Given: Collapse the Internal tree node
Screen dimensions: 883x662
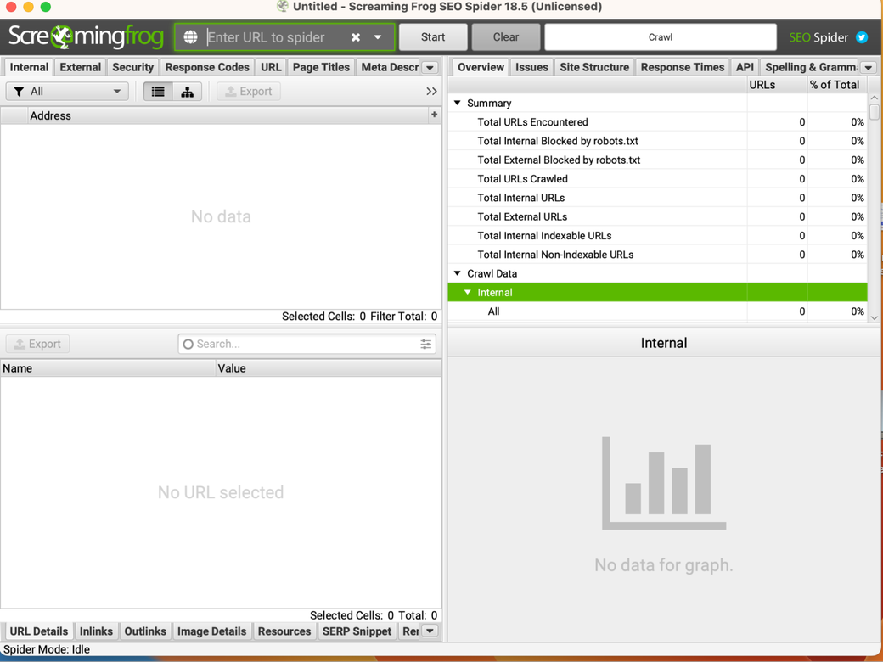Looking at the screenshot, I should tap(468, 292).
